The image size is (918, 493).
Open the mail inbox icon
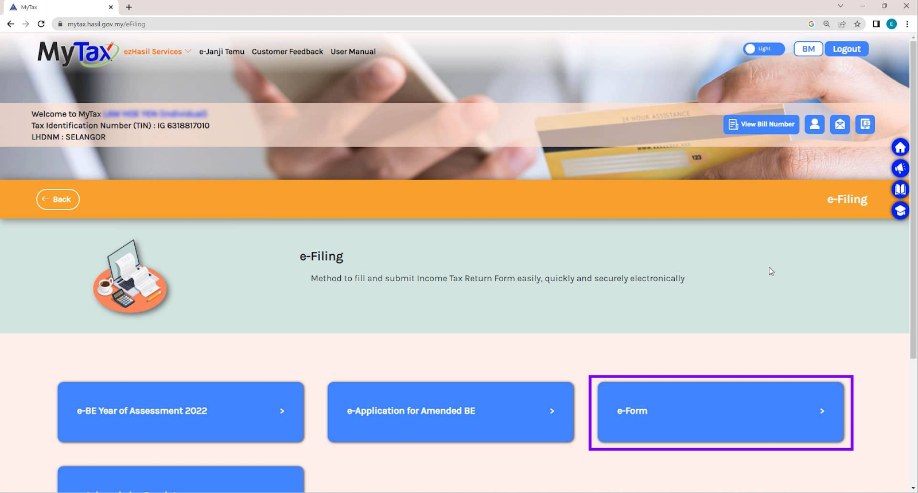click(x=840, y=124)
